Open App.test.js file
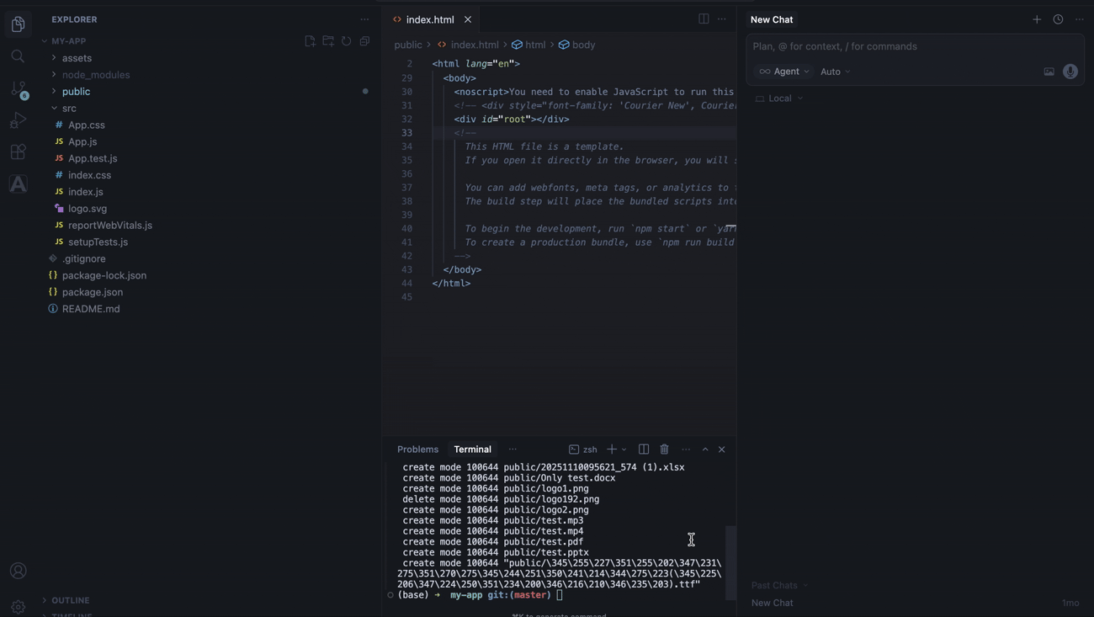 (x=93, y=159)
